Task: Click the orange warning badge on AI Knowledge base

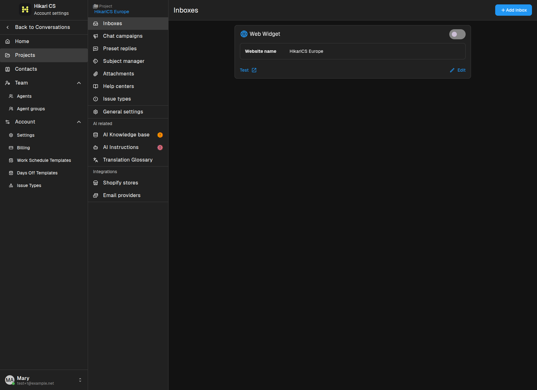Action: 160,135
